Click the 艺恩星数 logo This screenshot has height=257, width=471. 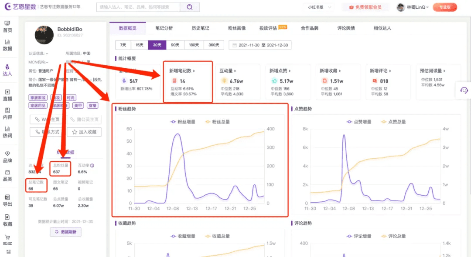pos(20,7)
